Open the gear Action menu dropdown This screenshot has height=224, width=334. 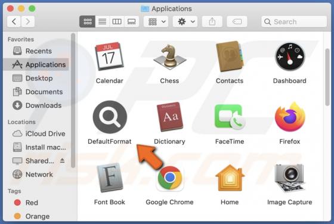pos(185,21)
